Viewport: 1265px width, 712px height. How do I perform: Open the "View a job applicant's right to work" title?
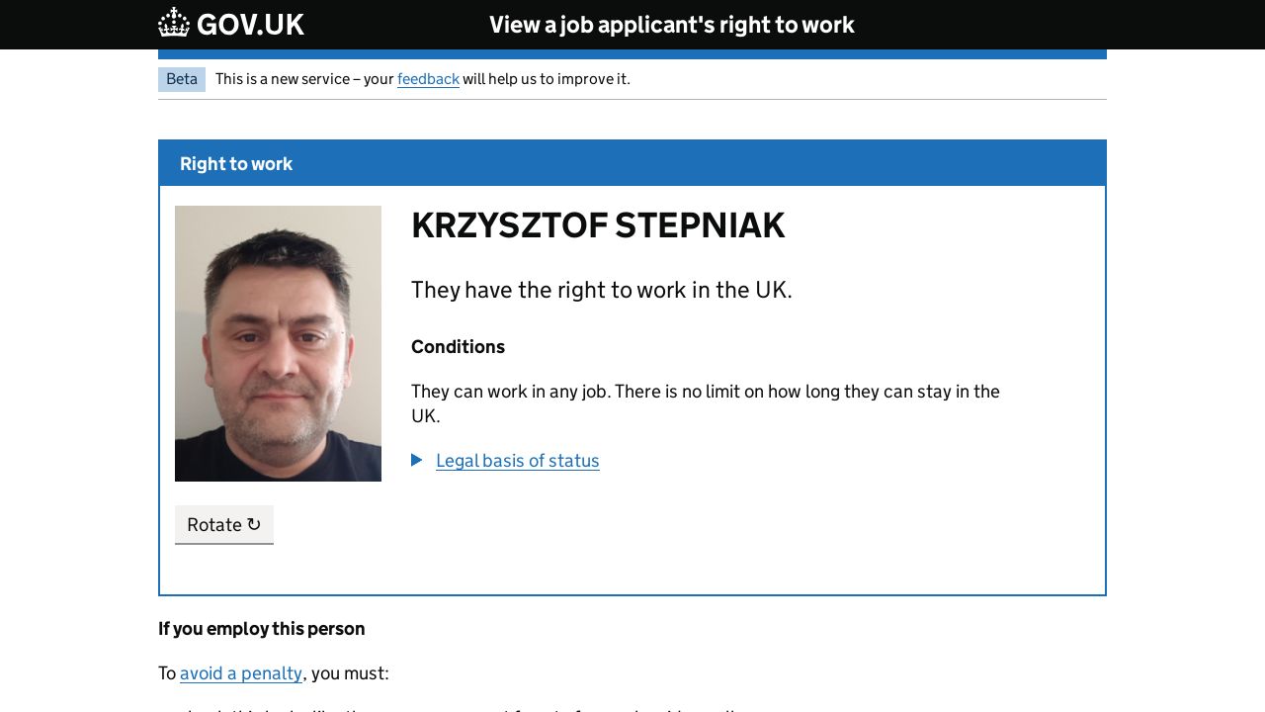pyautogui.click(x=671, y=25)
